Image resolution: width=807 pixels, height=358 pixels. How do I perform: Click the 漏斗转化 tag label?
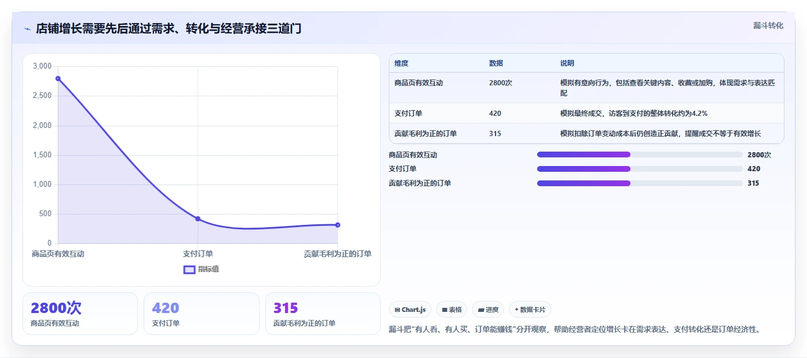click(768, 25)
